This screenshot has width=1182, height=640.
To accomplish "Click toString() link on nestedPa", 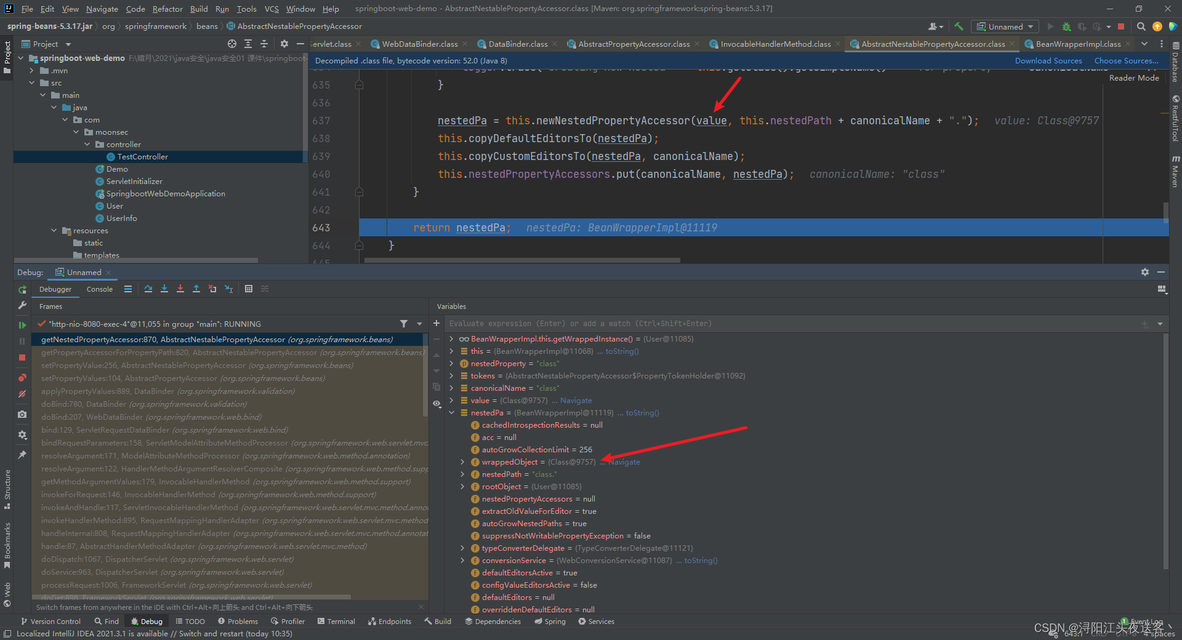I will pos(642,413).
